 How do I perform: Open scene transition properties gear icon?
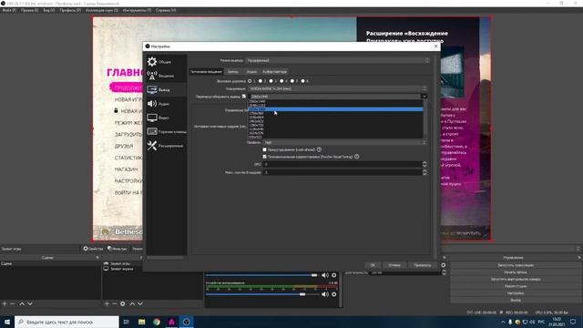[x=444, y=265]
